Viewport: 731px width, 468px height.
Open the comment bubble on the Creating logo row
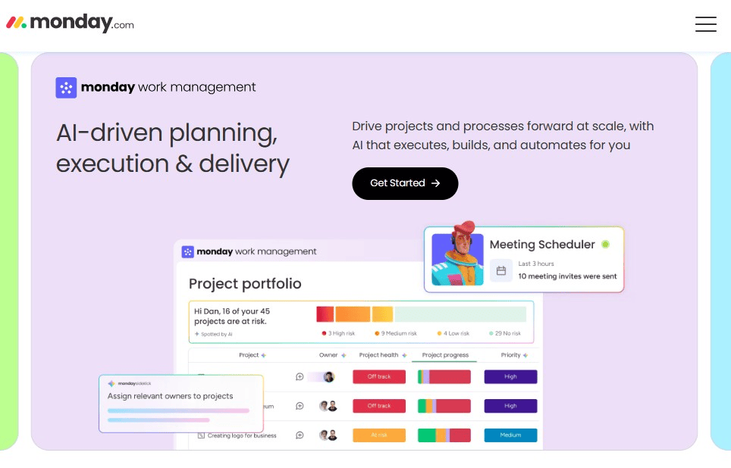tap(300, 435)
